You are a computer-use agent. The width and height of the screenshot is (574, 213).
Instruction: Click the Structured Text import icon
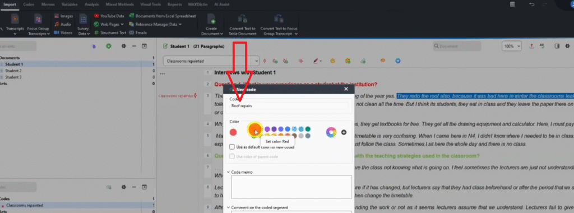point(110,33)
